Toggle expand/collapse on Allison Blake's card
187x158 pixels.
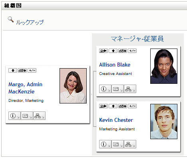pyautogui.click(x=132, y=51)
